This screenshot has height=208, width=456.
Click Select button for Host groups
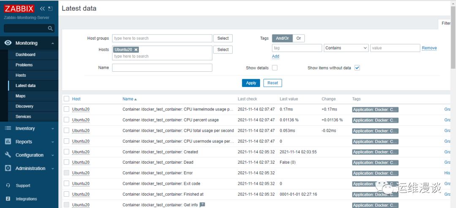[x=223, y=38]
